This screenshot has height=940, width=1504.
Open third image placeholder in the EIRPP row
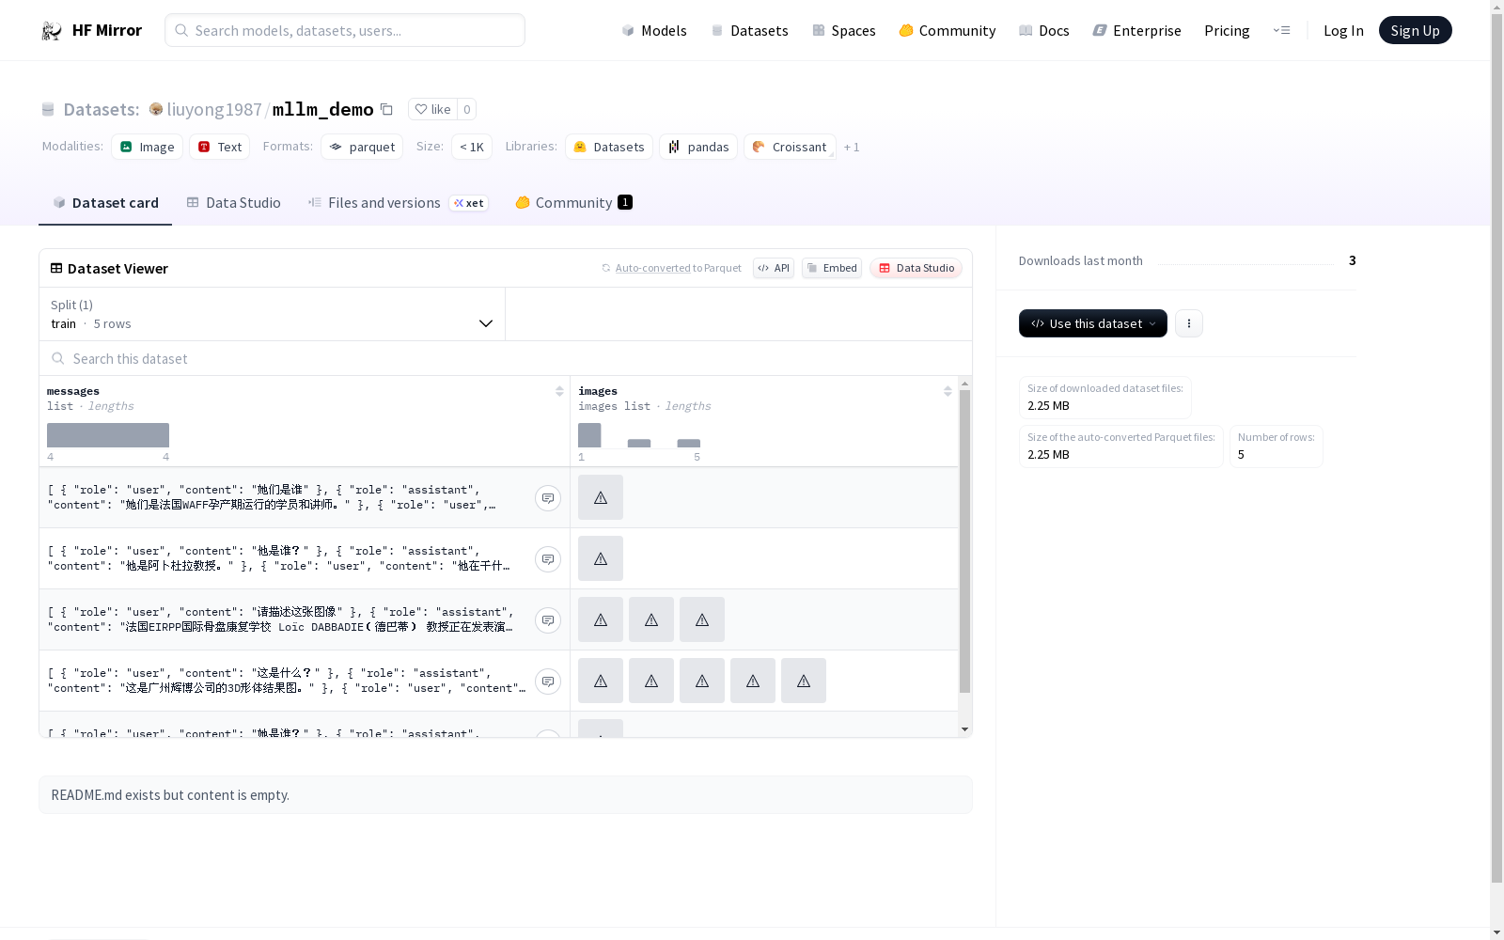pos(702,619)
